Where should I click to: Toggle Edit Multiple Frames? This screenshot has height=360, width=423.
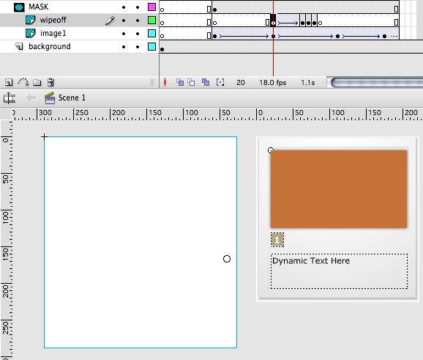pyautogui.click(x=206, y=82)
